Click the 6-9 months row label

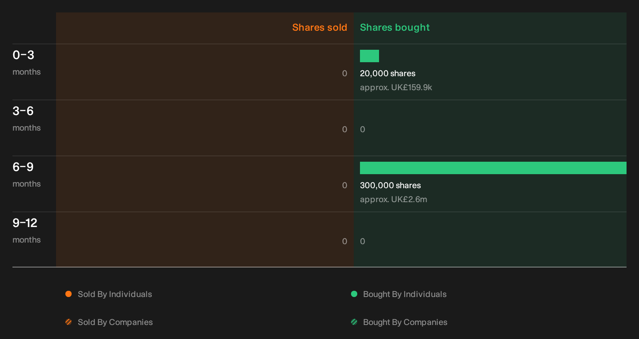(x=26, y=175)
